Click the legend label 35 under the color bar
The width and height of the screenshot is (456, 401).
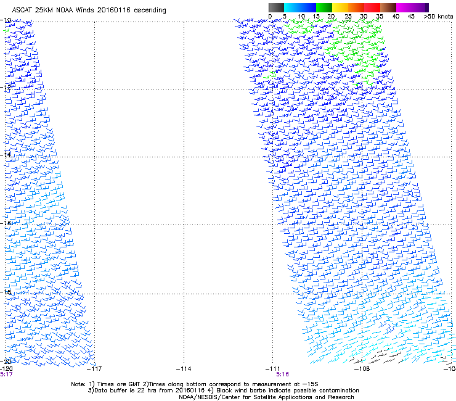click(380, 17)
